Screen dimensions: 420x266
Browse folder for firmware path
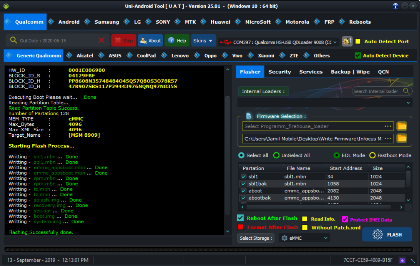coord(402,138)
